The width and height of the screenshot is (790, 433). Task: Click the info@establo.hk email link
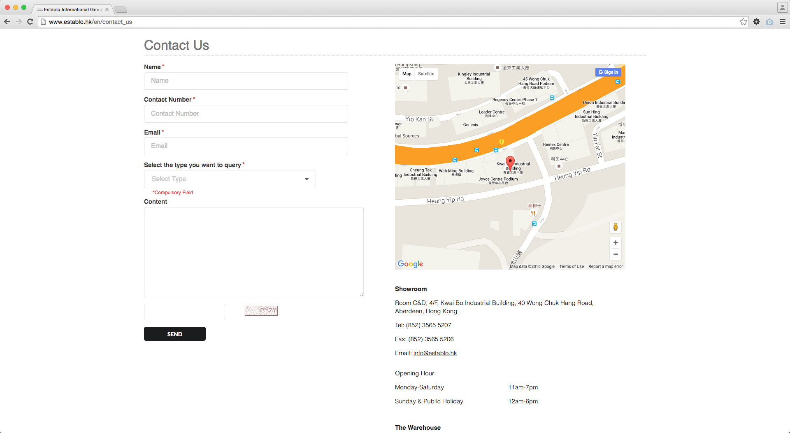[x=435, y=353]
